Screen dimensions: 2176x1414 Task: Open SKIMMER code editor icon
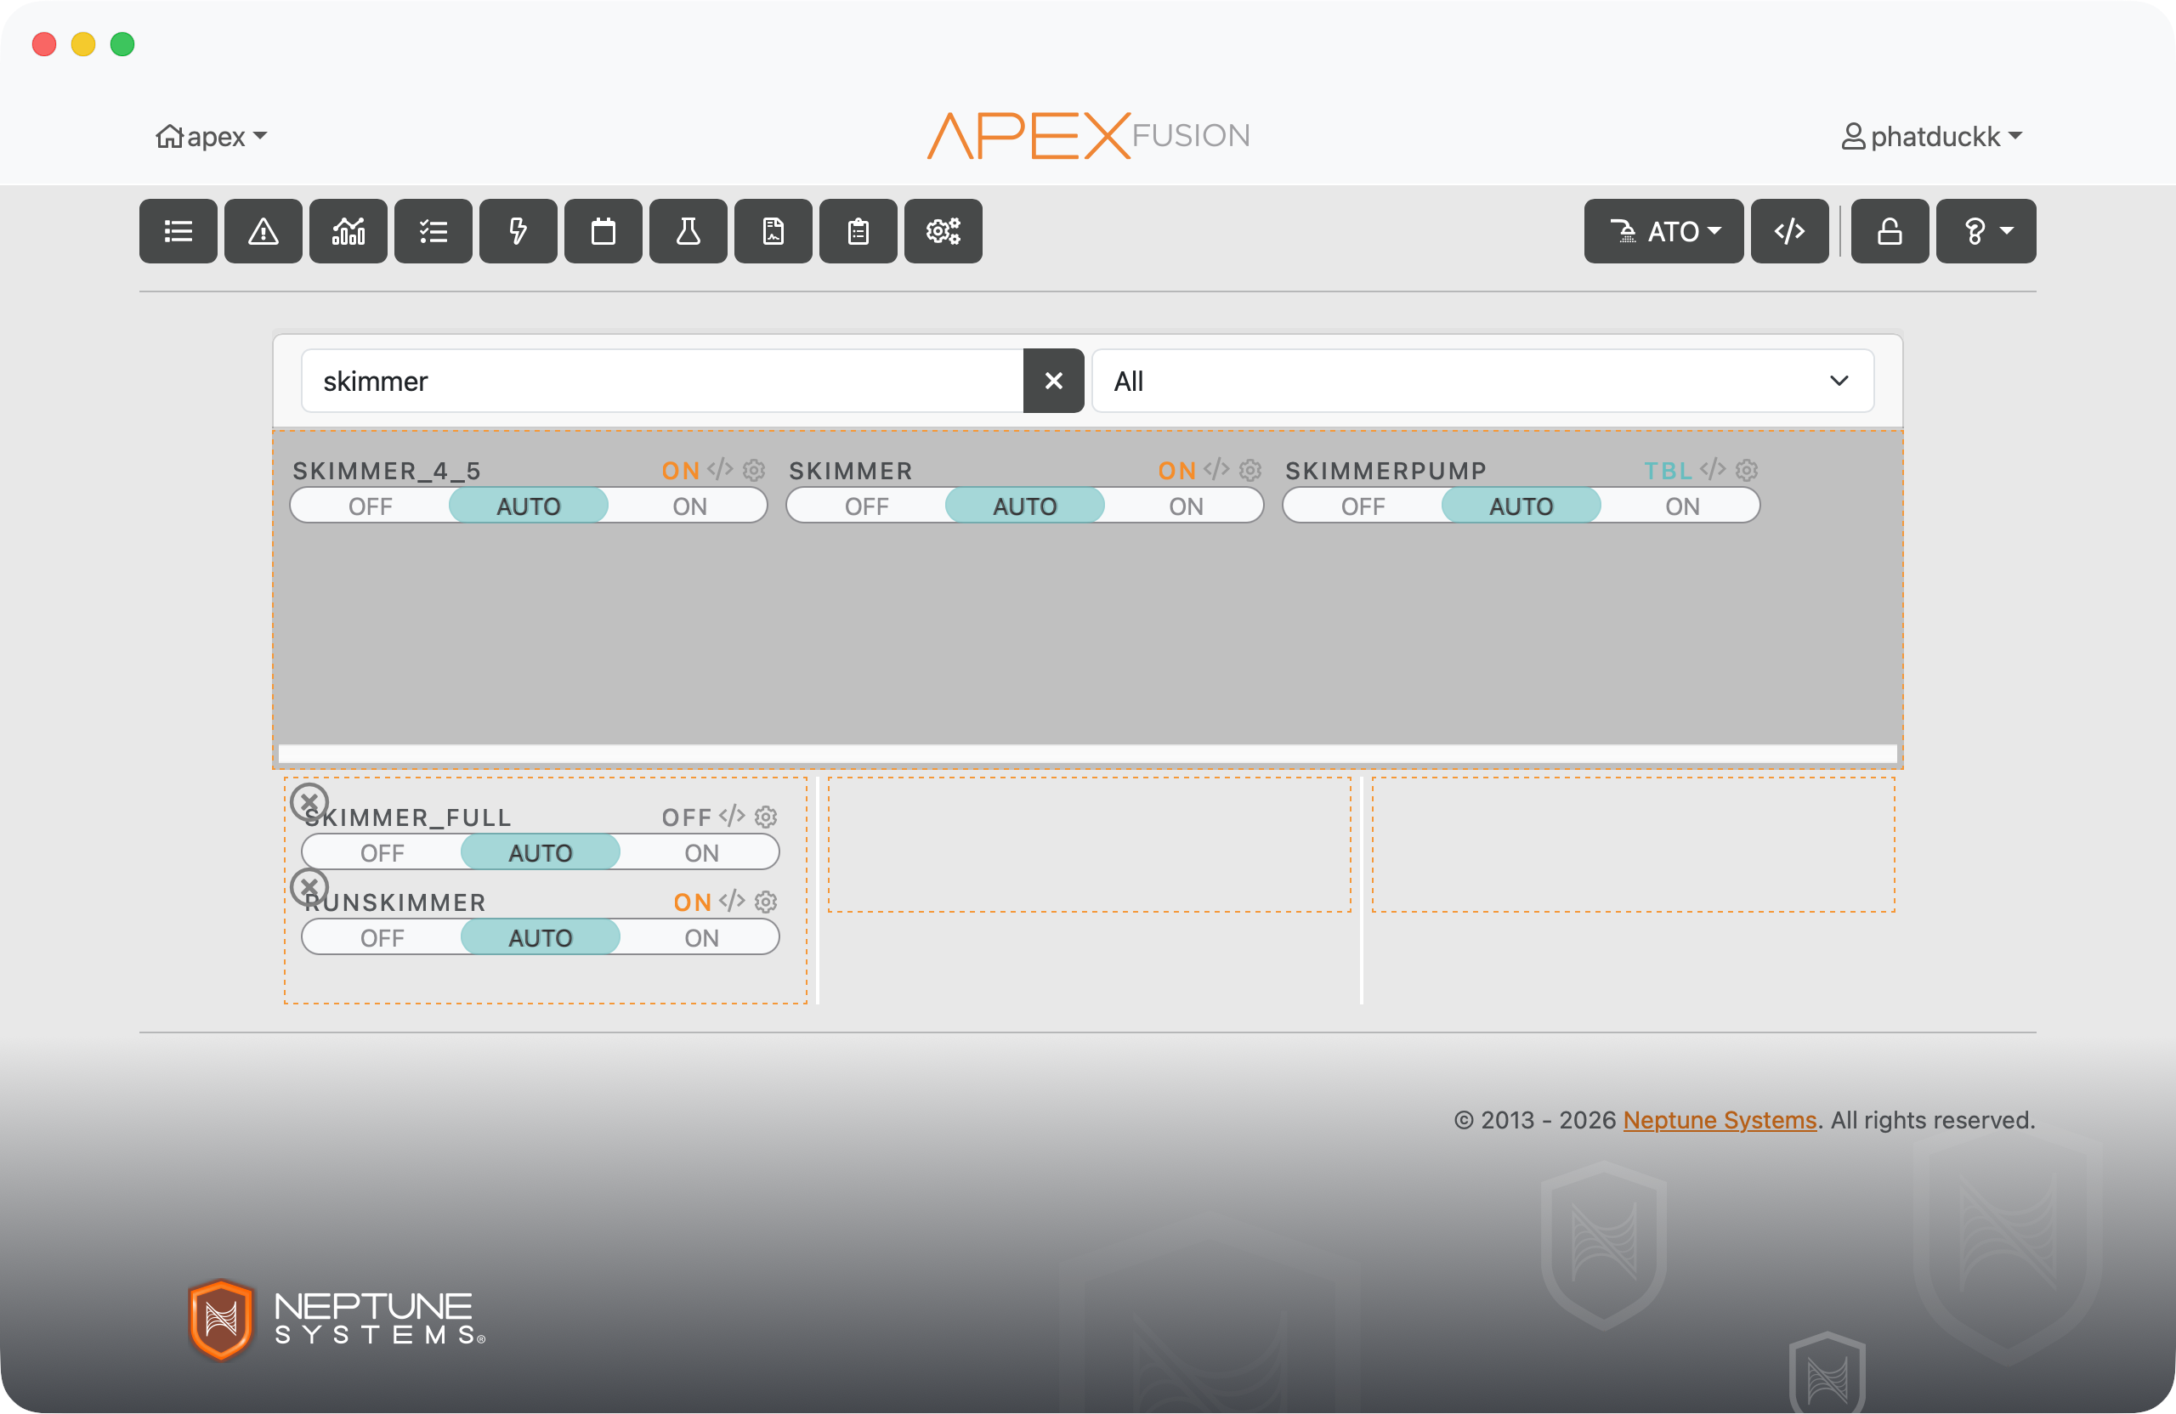pyautogui.click(x=1217, y=470)
